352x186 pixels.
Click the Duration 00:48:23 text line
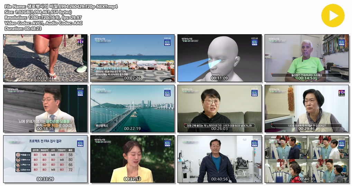tap(23, 29)
